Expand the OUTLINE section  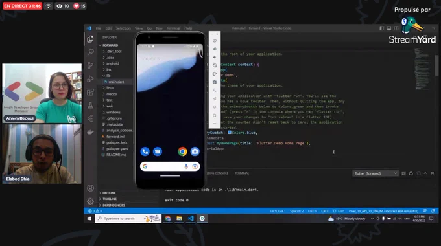click(x=109, y=193)
